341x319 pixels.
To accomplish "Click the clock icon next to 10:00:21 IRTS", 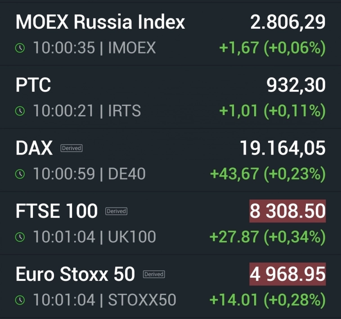I will 20,111.
